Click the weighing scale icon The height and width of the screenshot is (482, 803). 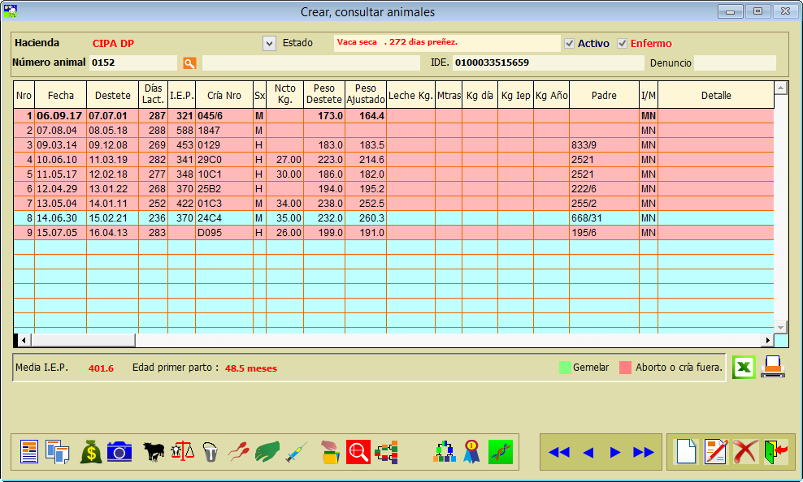click(183, 451)
